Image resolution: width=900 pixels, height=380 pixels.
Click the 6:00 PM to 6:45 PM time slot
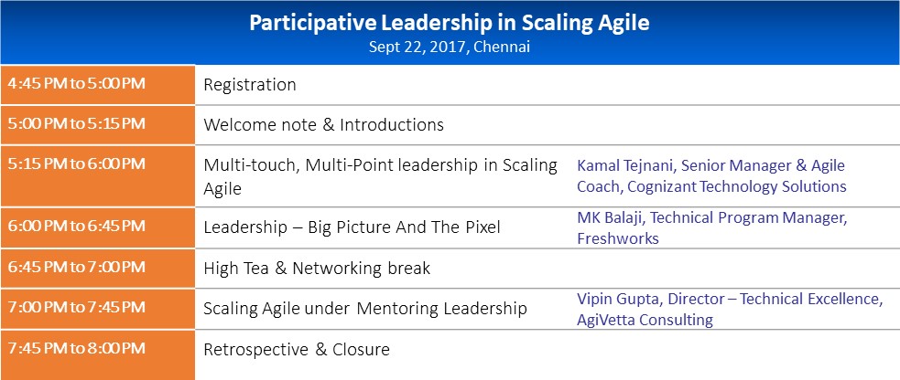[x=76, y=225]
